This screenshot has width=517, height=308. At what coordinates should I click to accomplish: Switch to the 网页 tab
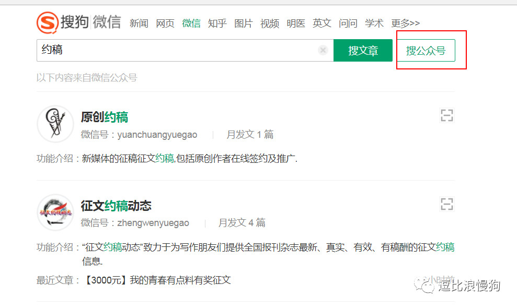(165, 23)
